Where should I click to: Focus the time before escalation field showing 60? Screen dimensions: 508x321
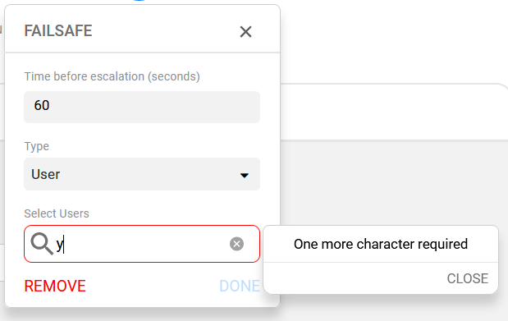tap(142, 107)
